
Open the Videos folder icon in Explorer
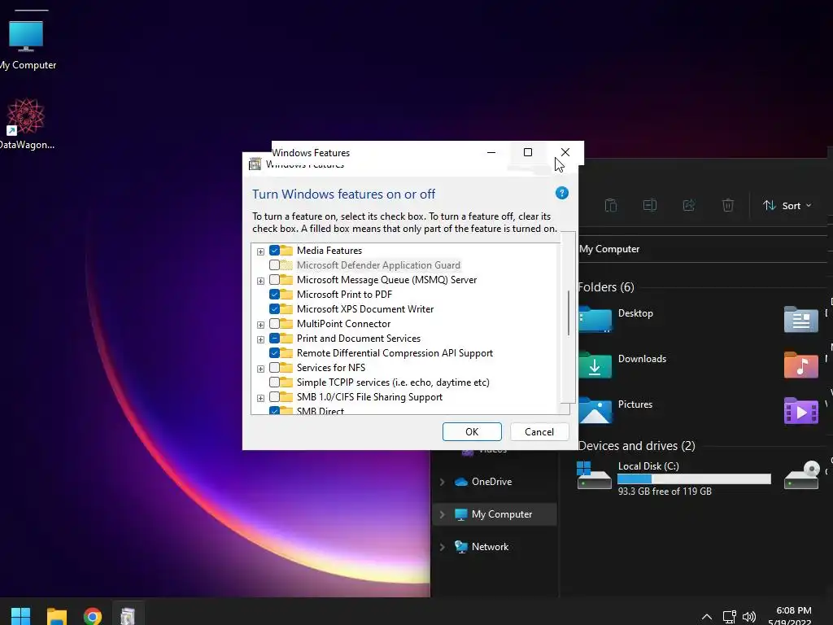pyautogui.click(x=801, y=410)
